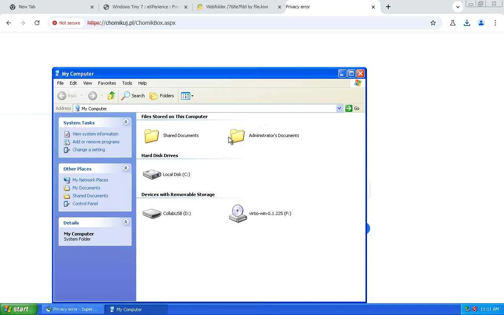Open a new browser tab
The image size is (504, 315).
coord(388,7)
